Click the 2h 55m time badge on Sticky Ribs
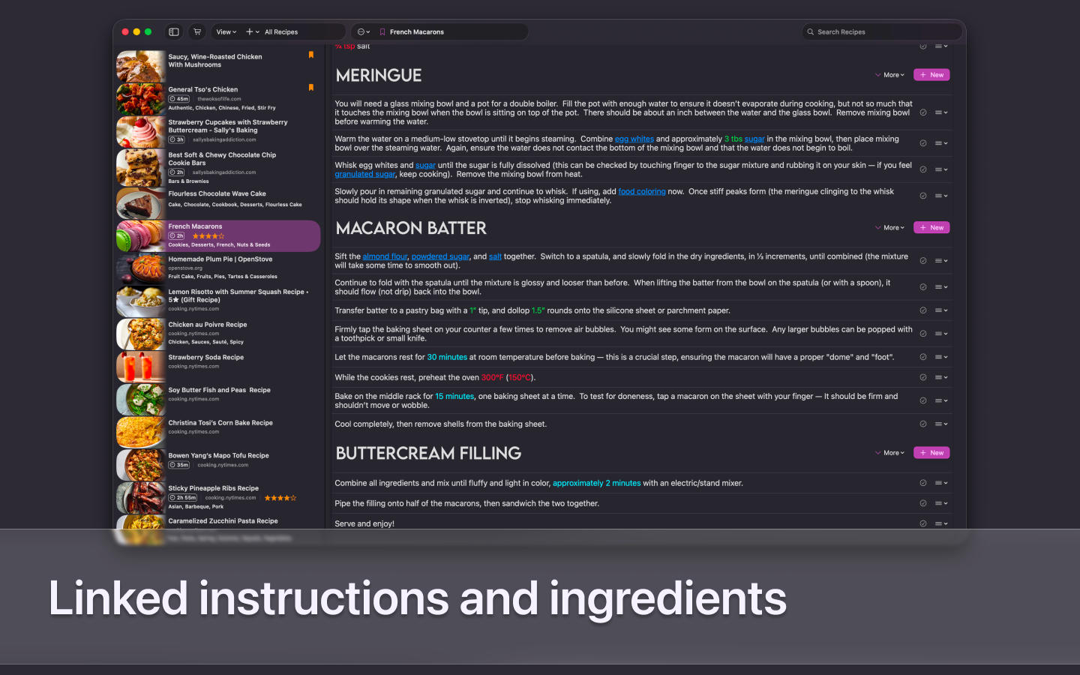Screen dimensions: 1080x675 (183, 497)
